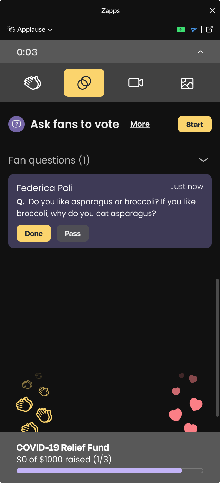Image resolution: width=220 pixels, height=483 pixels.
Task: Open the Applause app dropdown
Action: pyautogui.click(x=30, y=30)
